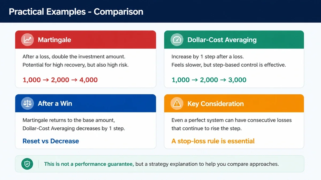Click 'A stop-loss rule is essential' text

[213, 141]
